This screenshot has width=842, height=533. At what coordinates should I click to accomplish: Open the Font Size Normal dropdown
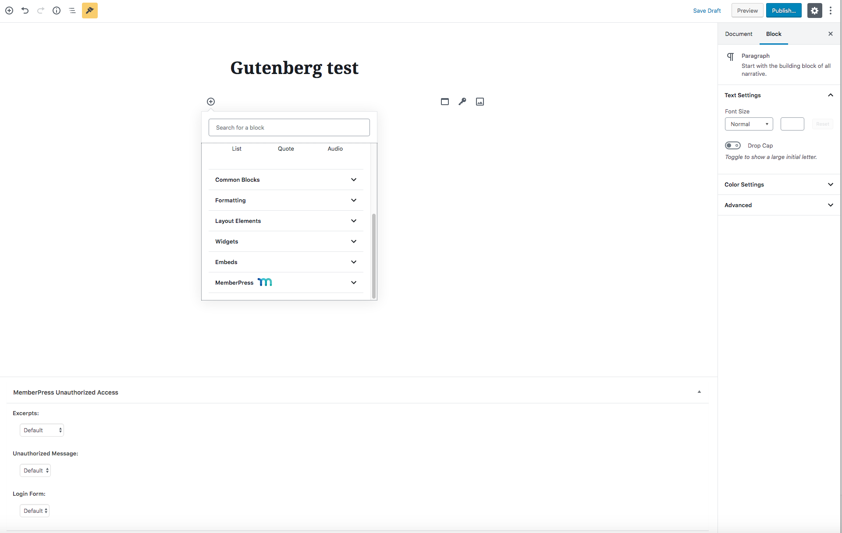749,124
